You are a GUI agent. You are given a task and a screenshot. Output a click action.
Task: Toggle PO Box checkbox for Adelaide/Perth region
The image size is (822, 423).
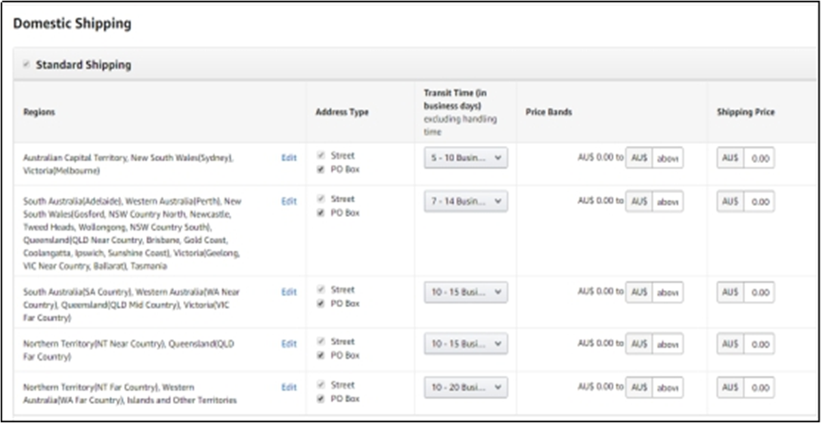pos(321,213)
